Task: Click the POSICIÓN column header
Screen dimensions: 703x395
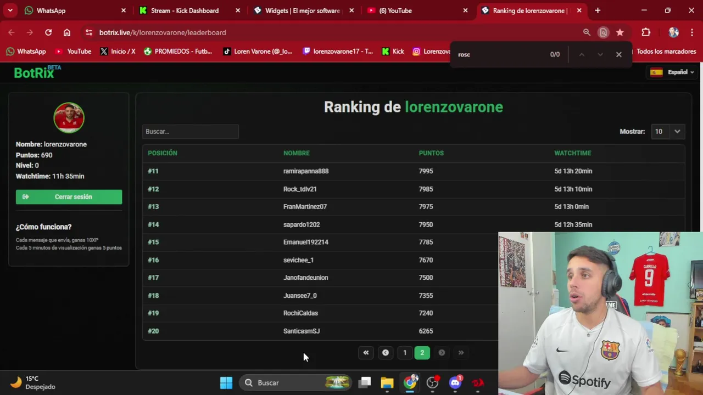Action: pyautogui.click(x=163, y=153)
